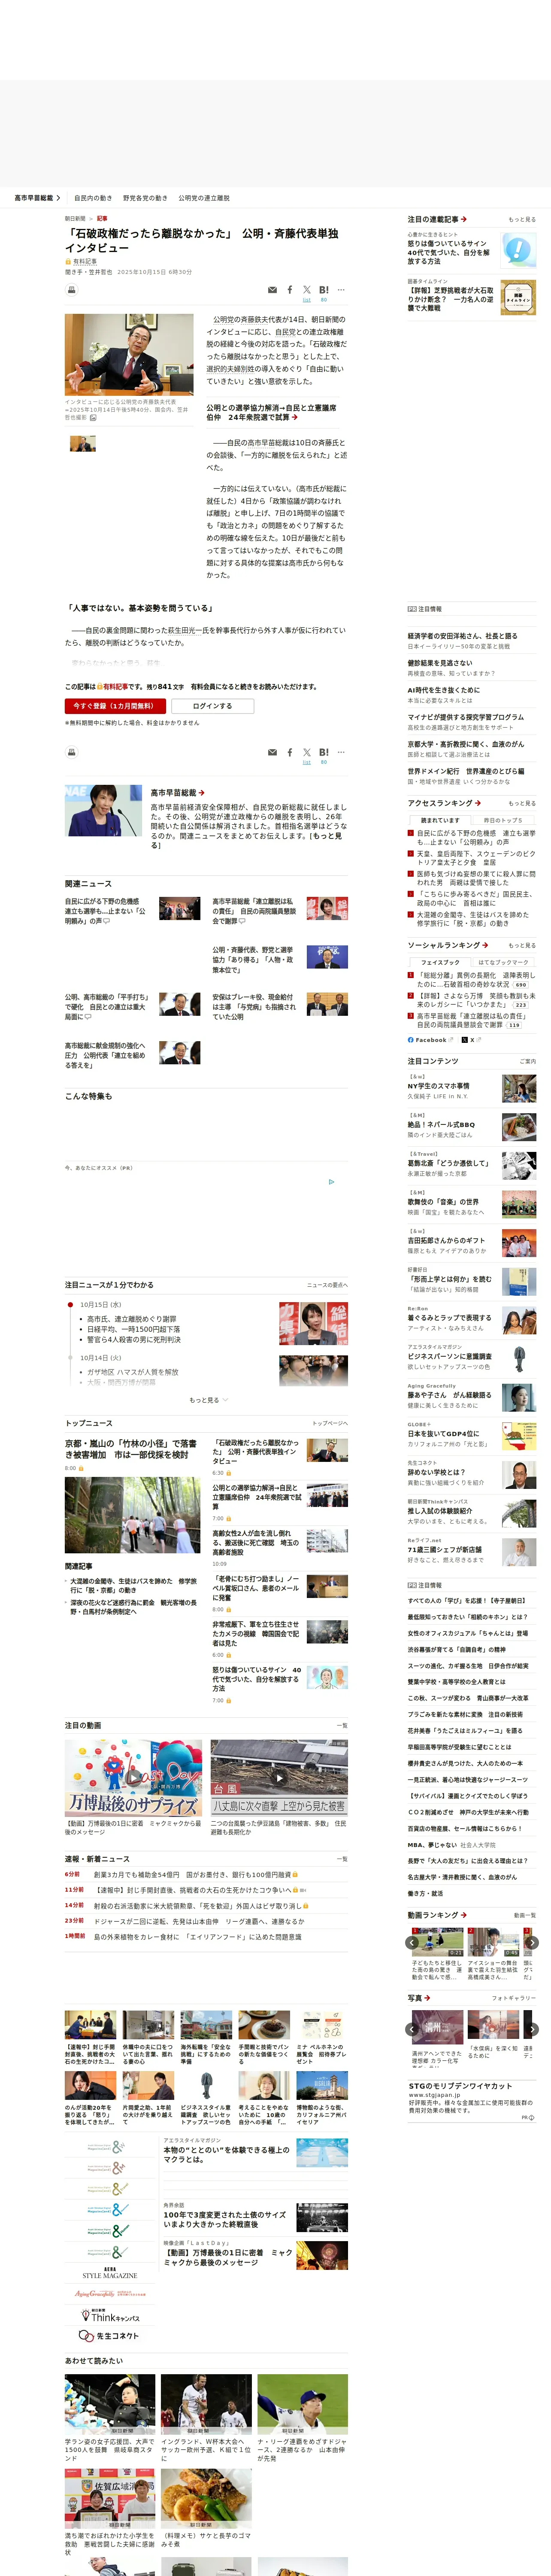This screenshot has width=551, height=2576.
Task: Share article by mail icon above the article body
Action: (x=272, y=290)
